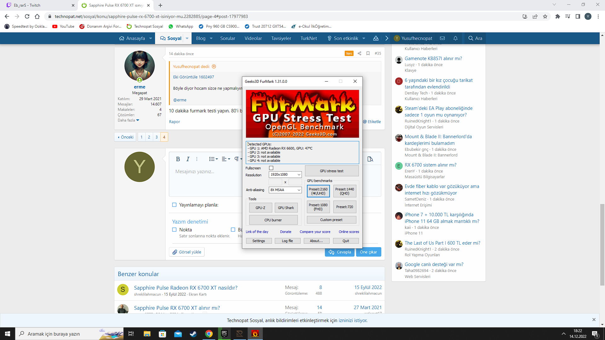
Task: Start the GPU stress test button
Action: coord(331,171)
